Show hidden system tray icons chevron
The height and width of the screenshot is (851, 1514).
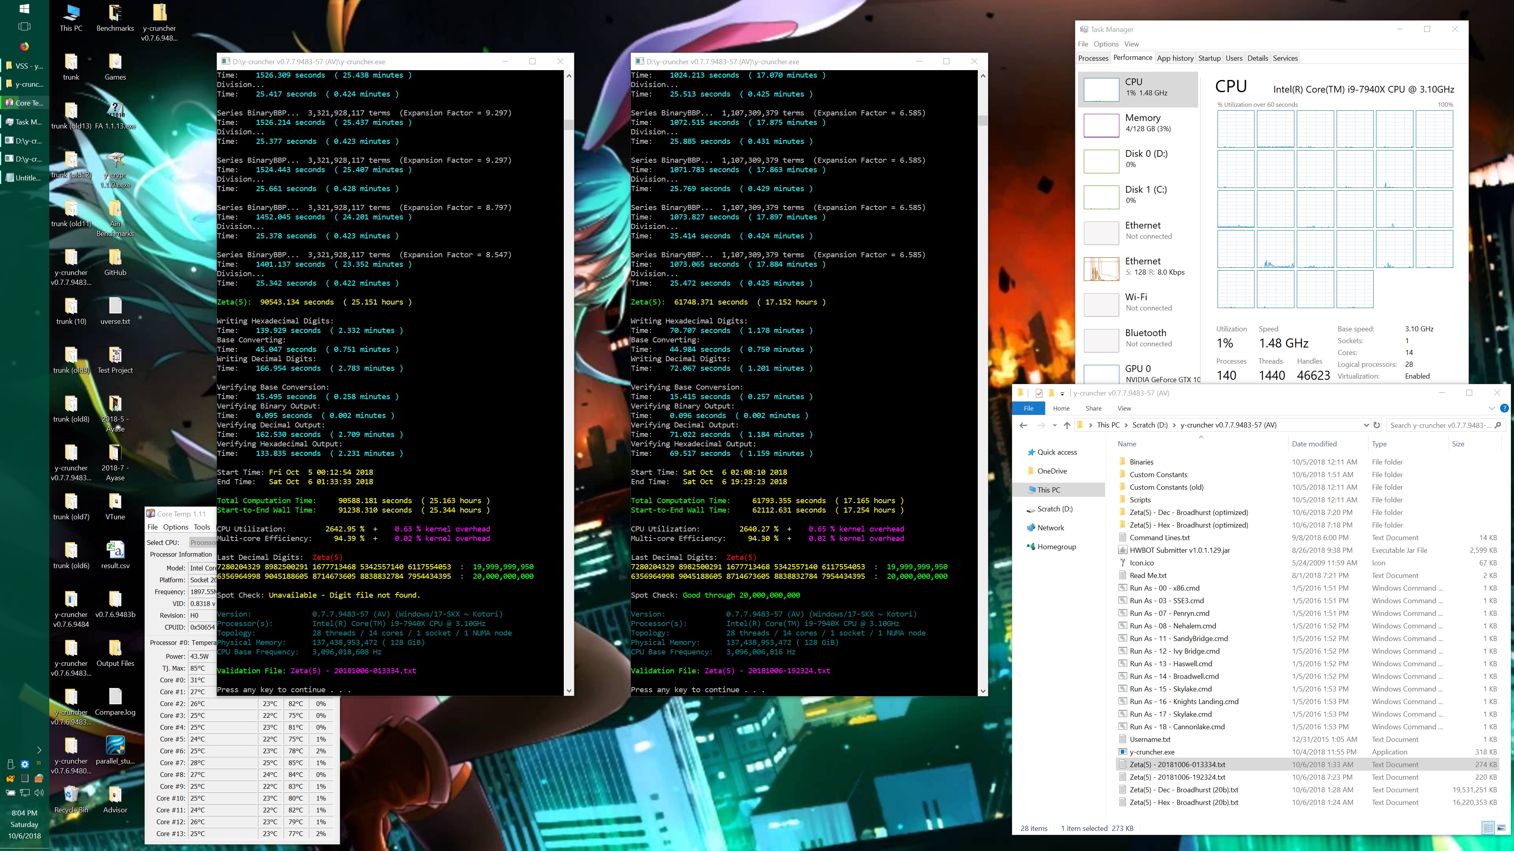(39, 749)
